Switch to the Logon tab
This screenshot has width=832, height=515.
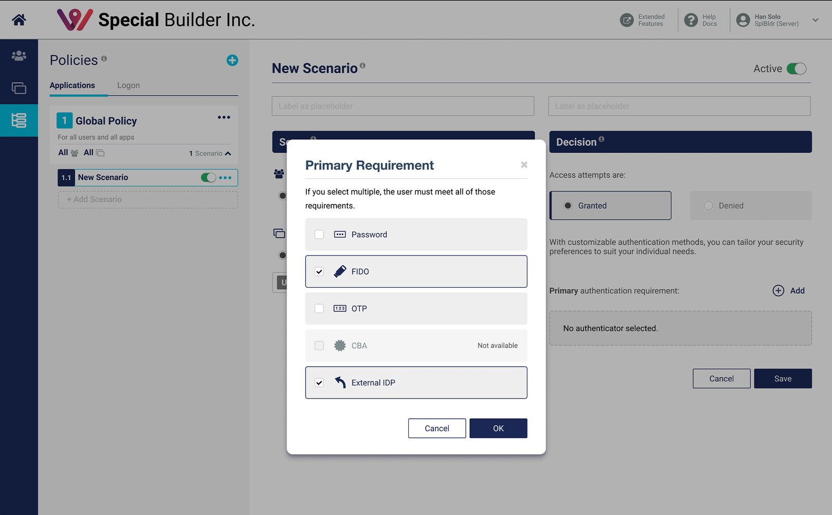click(x=128, y=85)
